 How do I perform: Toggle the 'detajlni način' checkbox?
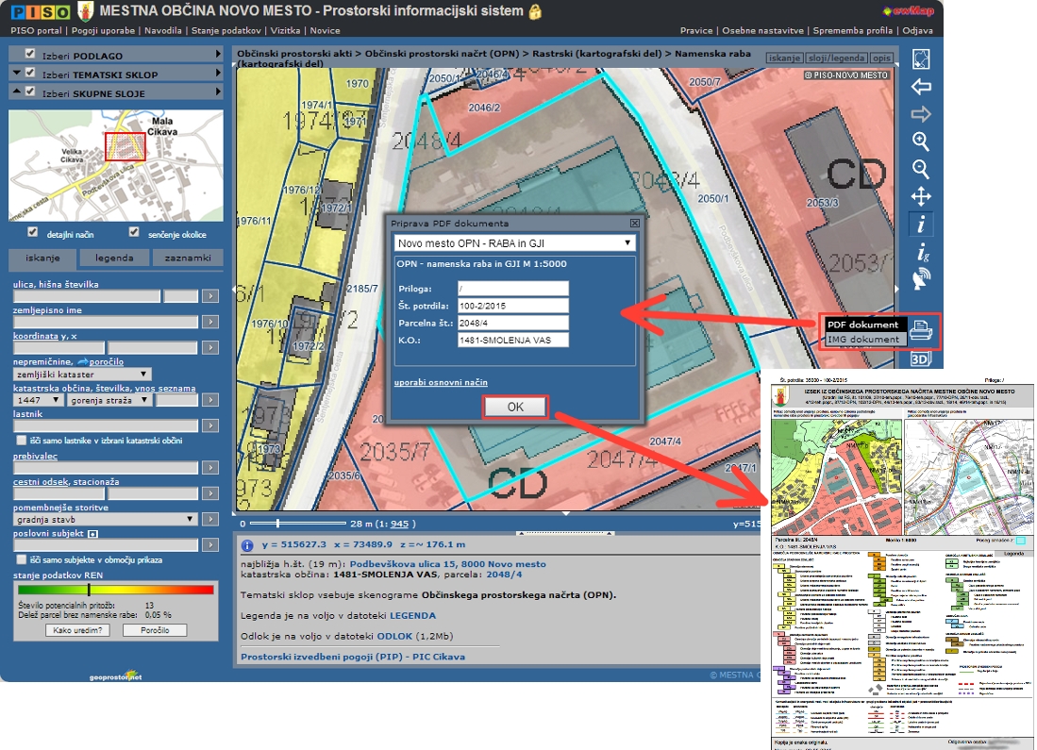pyautogui.click(x=33, y=232)
